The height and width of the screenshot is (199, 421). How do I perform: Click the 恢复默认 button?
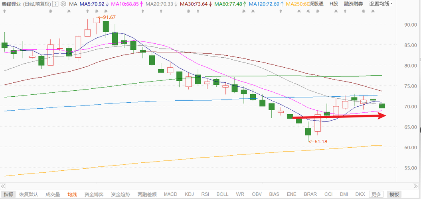(x=29, y=195)
